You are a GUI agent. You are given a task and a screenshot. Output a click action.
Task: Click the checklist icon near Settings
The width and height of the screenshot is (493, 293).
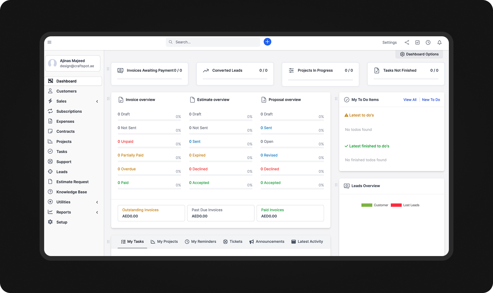coord(417,42)
